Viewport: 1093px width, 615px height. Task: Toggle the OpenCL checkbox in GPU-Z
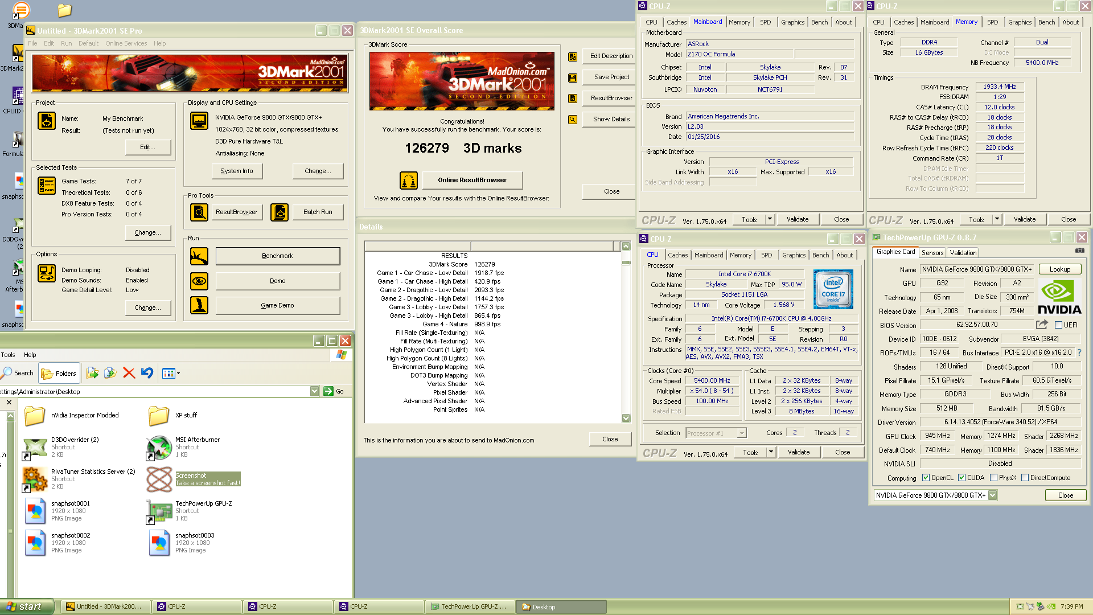926,478
